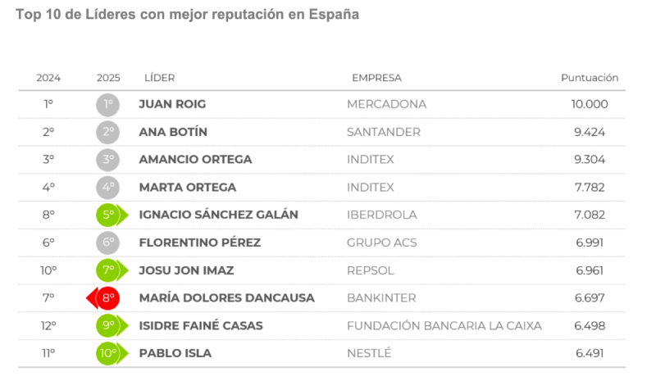Image resolution: width=656 pixels, height=390 pixels.
Task: Click the gray 1º rank badge
Action: (108, 105)
